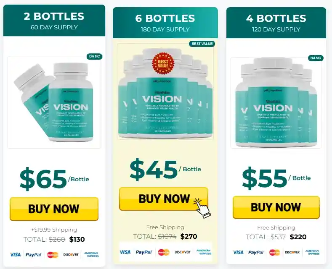Click the red Best Value seal badge
Viewport: 332px width, 269px height.
163,63
